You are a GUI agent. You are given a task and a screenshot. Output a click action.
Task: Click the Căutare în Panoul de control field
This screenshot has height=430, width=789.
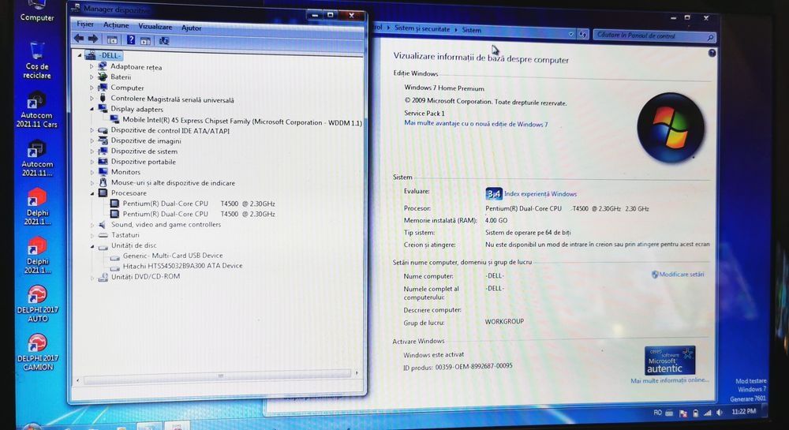[654, 36]
